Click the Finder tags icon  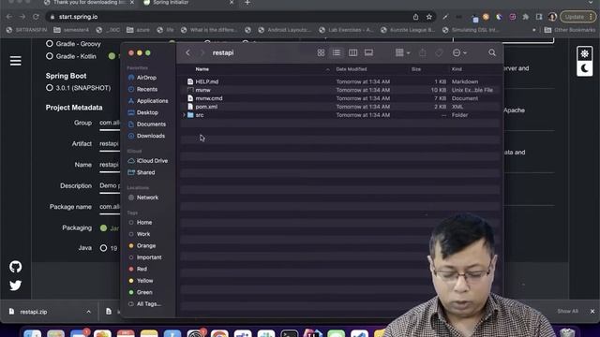click(x=439, y=52)
